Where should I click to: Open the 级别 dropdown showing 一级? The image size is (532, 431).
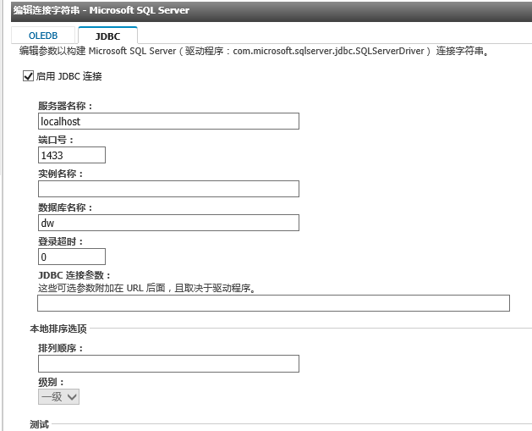[58, 396]
